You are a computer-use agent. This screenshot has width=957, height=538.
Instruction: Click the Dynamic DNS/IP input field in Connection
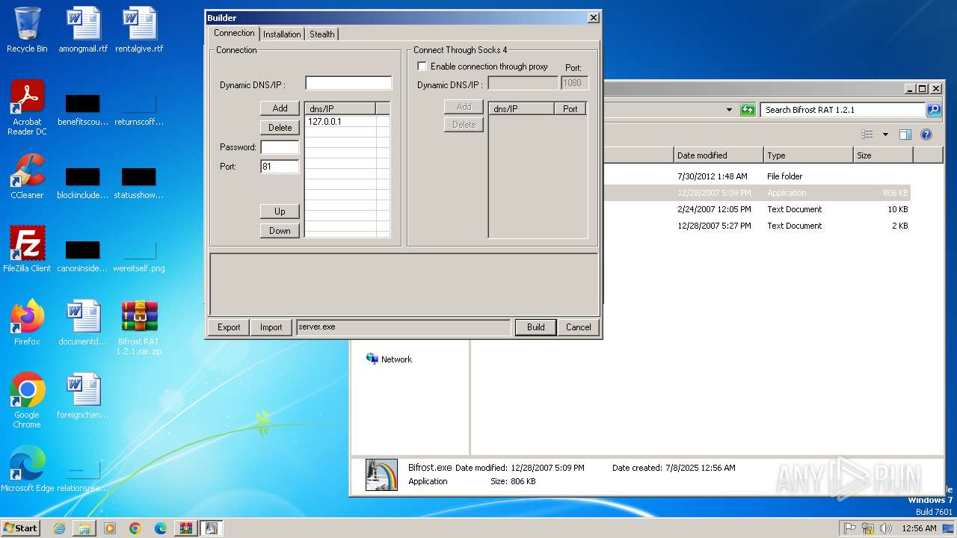tap(348, 83)
